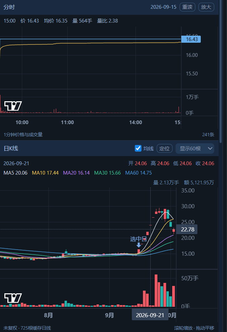
Task: Click the 高 24.06 high price
Action: (160, 163)
